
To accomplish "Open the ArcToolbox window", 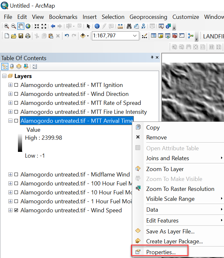I will click(175, 36).
